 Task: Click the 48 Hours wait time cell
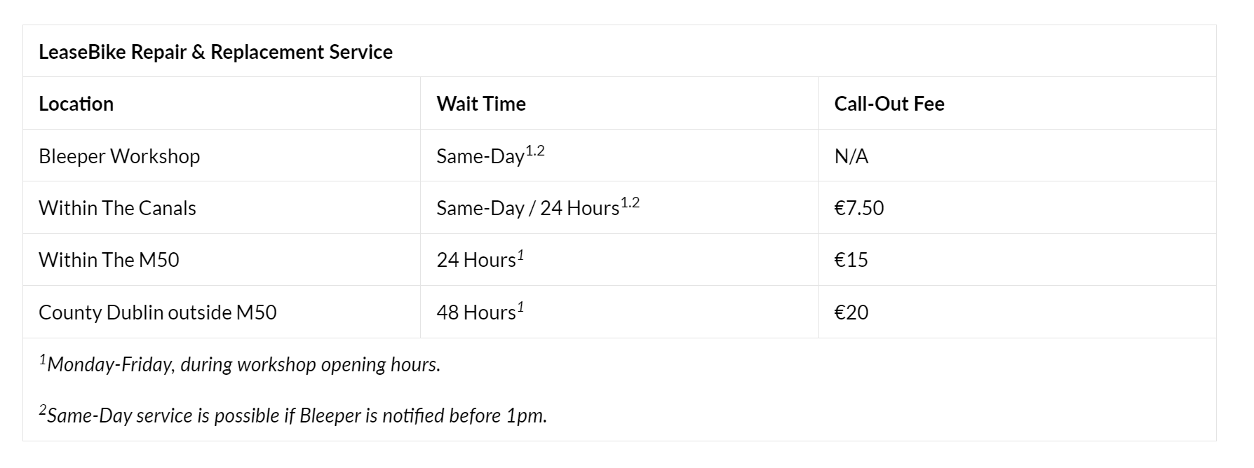pyautogui.click(x=476, y=312)
